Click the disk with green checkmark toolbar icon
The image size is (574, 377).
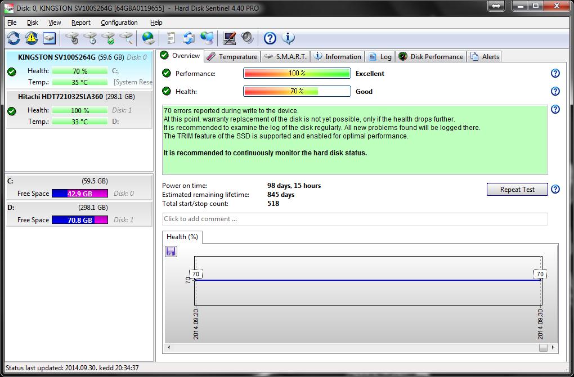point(109,38)
